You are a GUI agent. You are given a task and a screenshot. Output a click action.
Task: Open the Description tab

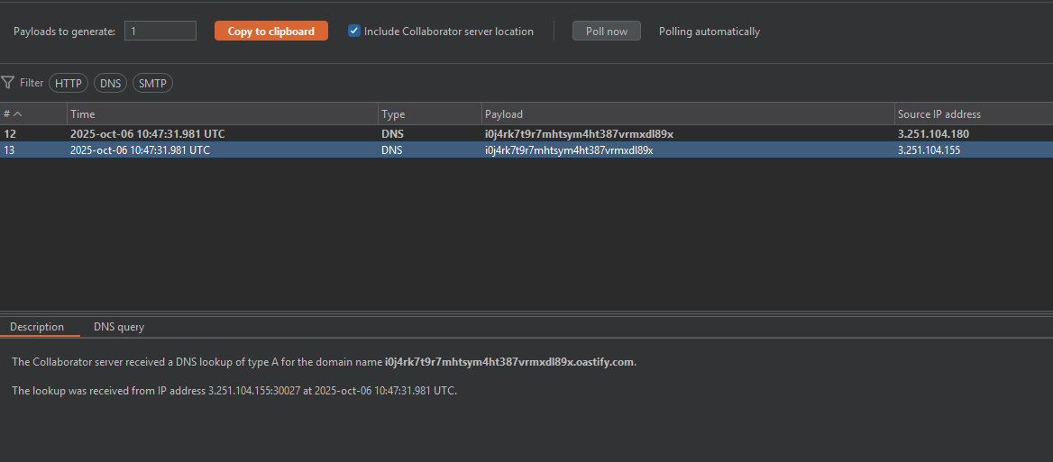tap(37, 327)
